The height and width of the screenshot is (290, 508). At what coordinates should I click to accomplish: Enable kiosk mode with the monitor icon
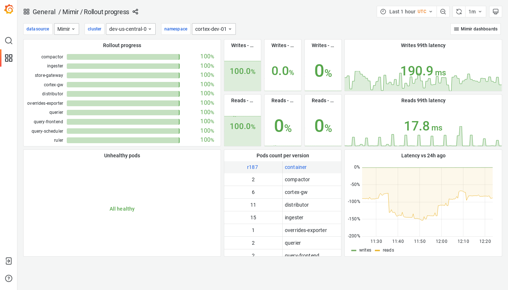[496, 11]
